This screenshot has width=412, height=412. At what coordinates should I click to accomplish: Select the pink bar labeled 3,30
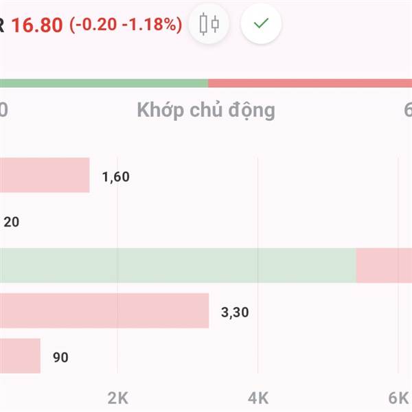point(104,310)
